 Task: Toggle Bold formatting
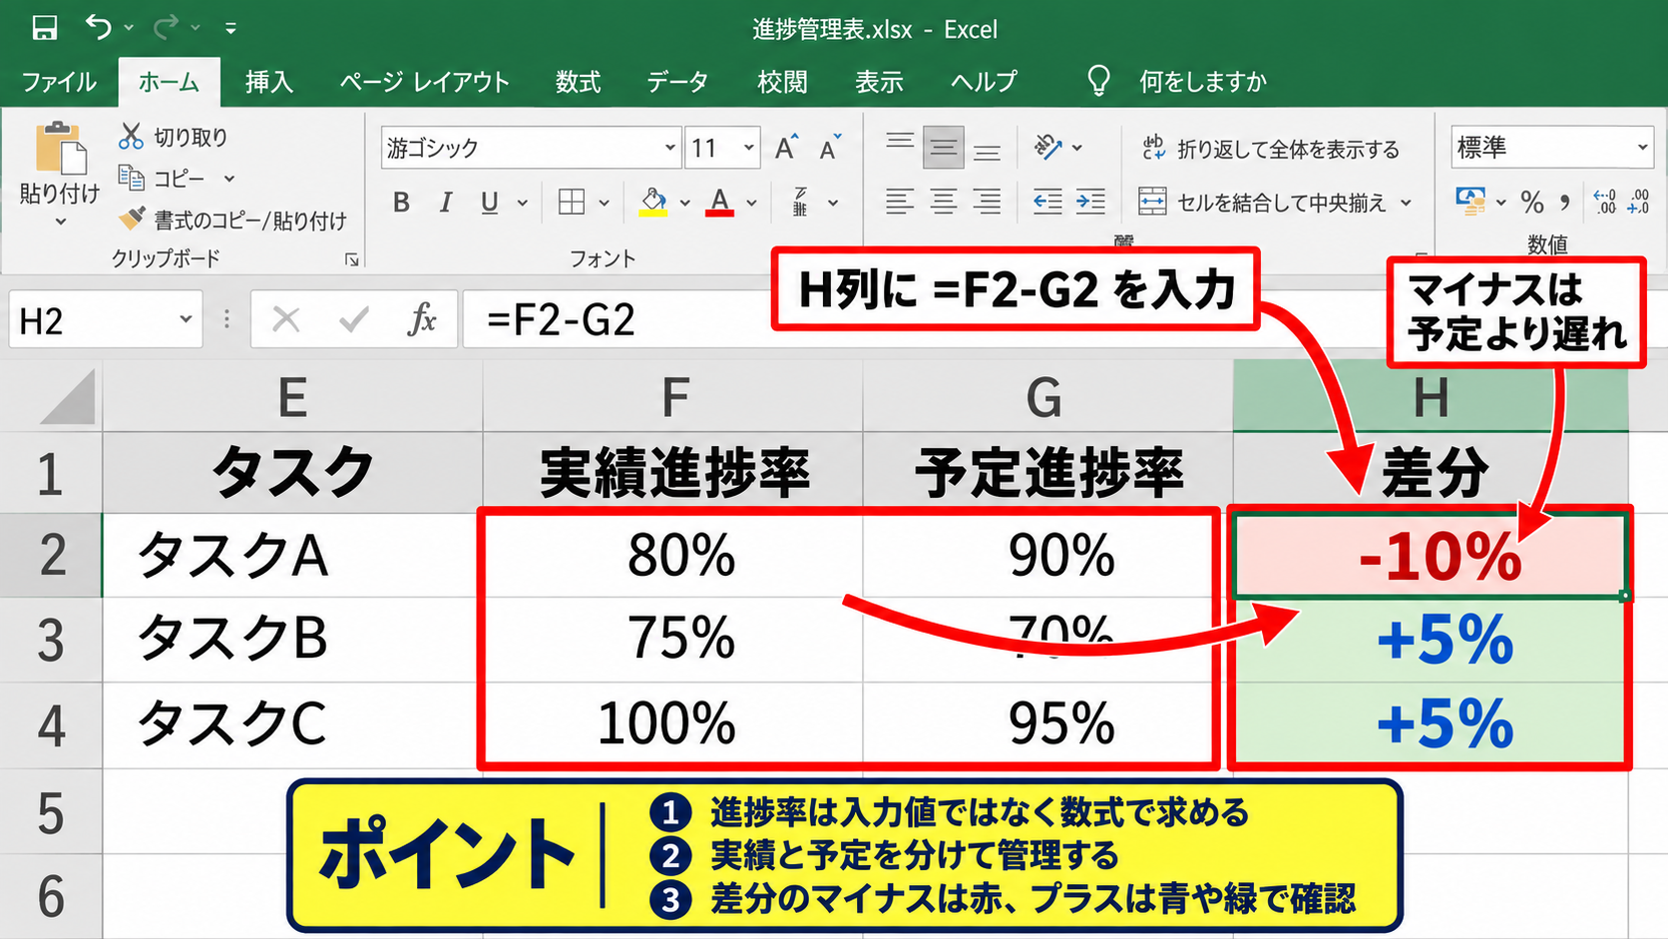pyautogui.click(x=401, y=203)
